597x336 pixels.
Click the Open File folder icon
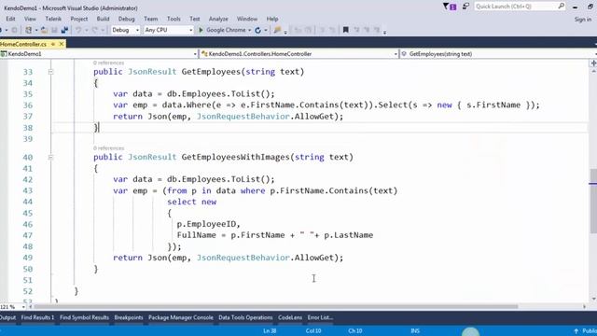(44, 30)
